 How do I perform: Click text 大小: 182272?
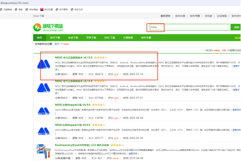[96, 74]
